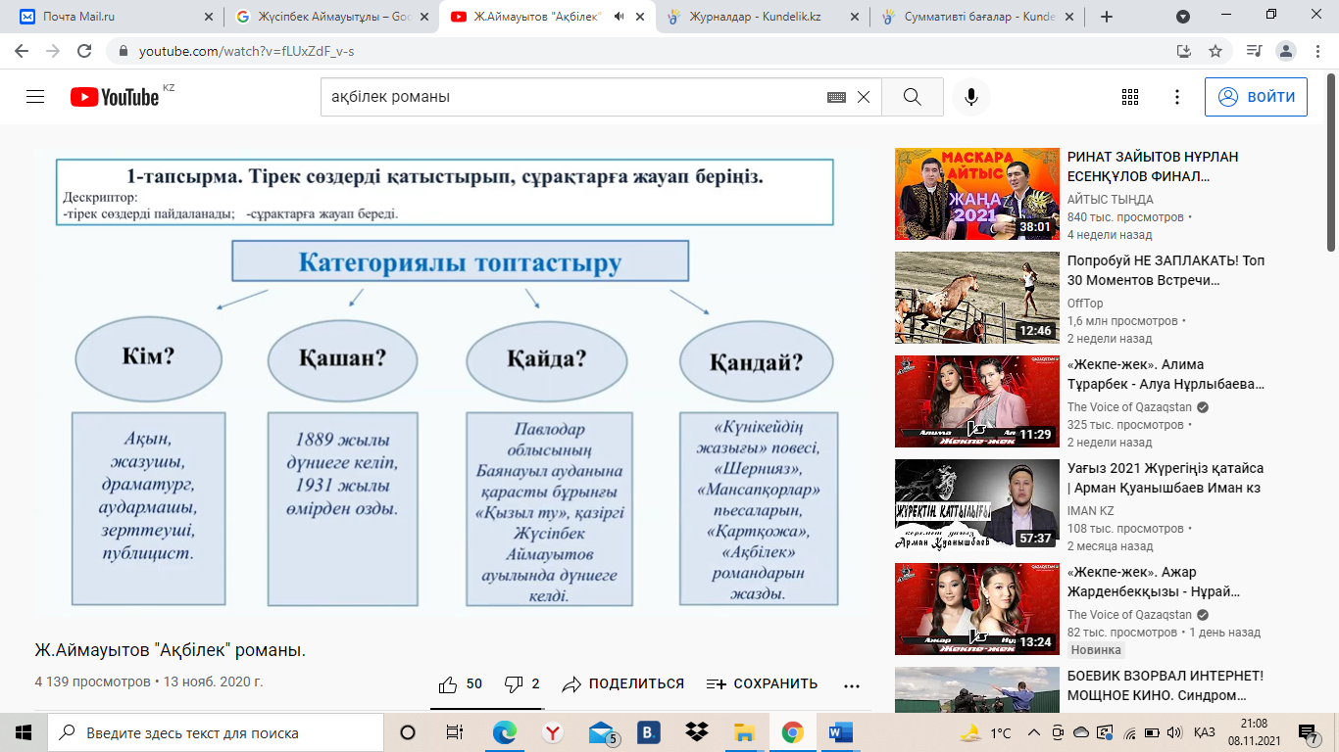Open Dropbox from the taskbar
Viewport: 1339px width, 752px height.
[697, 732]
